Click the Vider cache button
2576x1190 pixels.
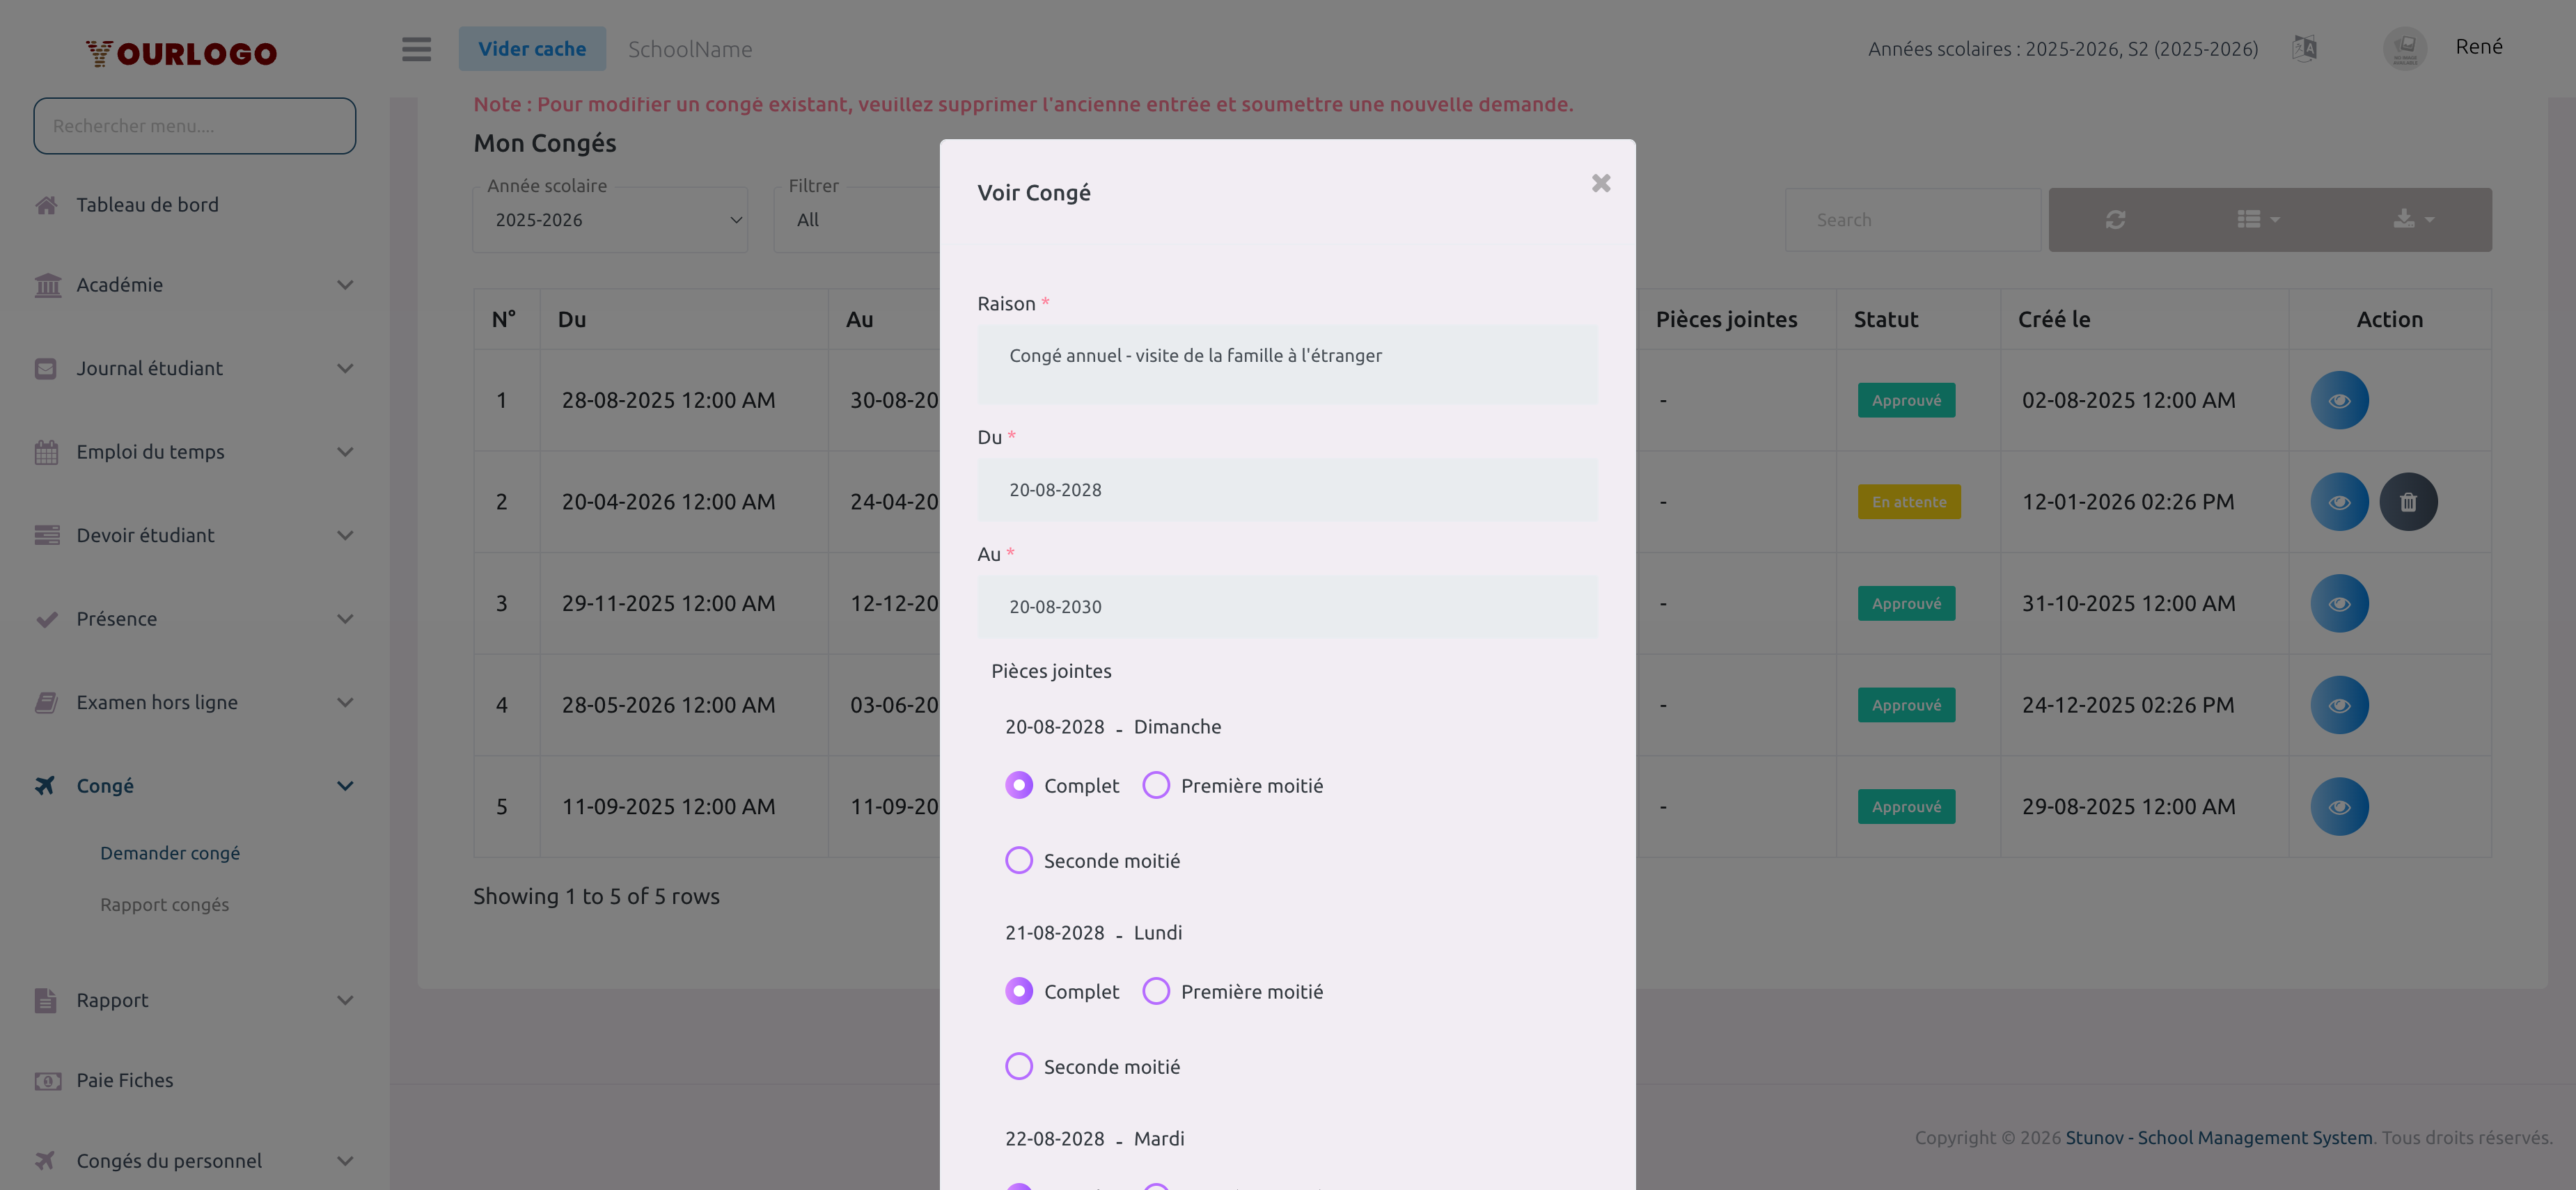532,49
